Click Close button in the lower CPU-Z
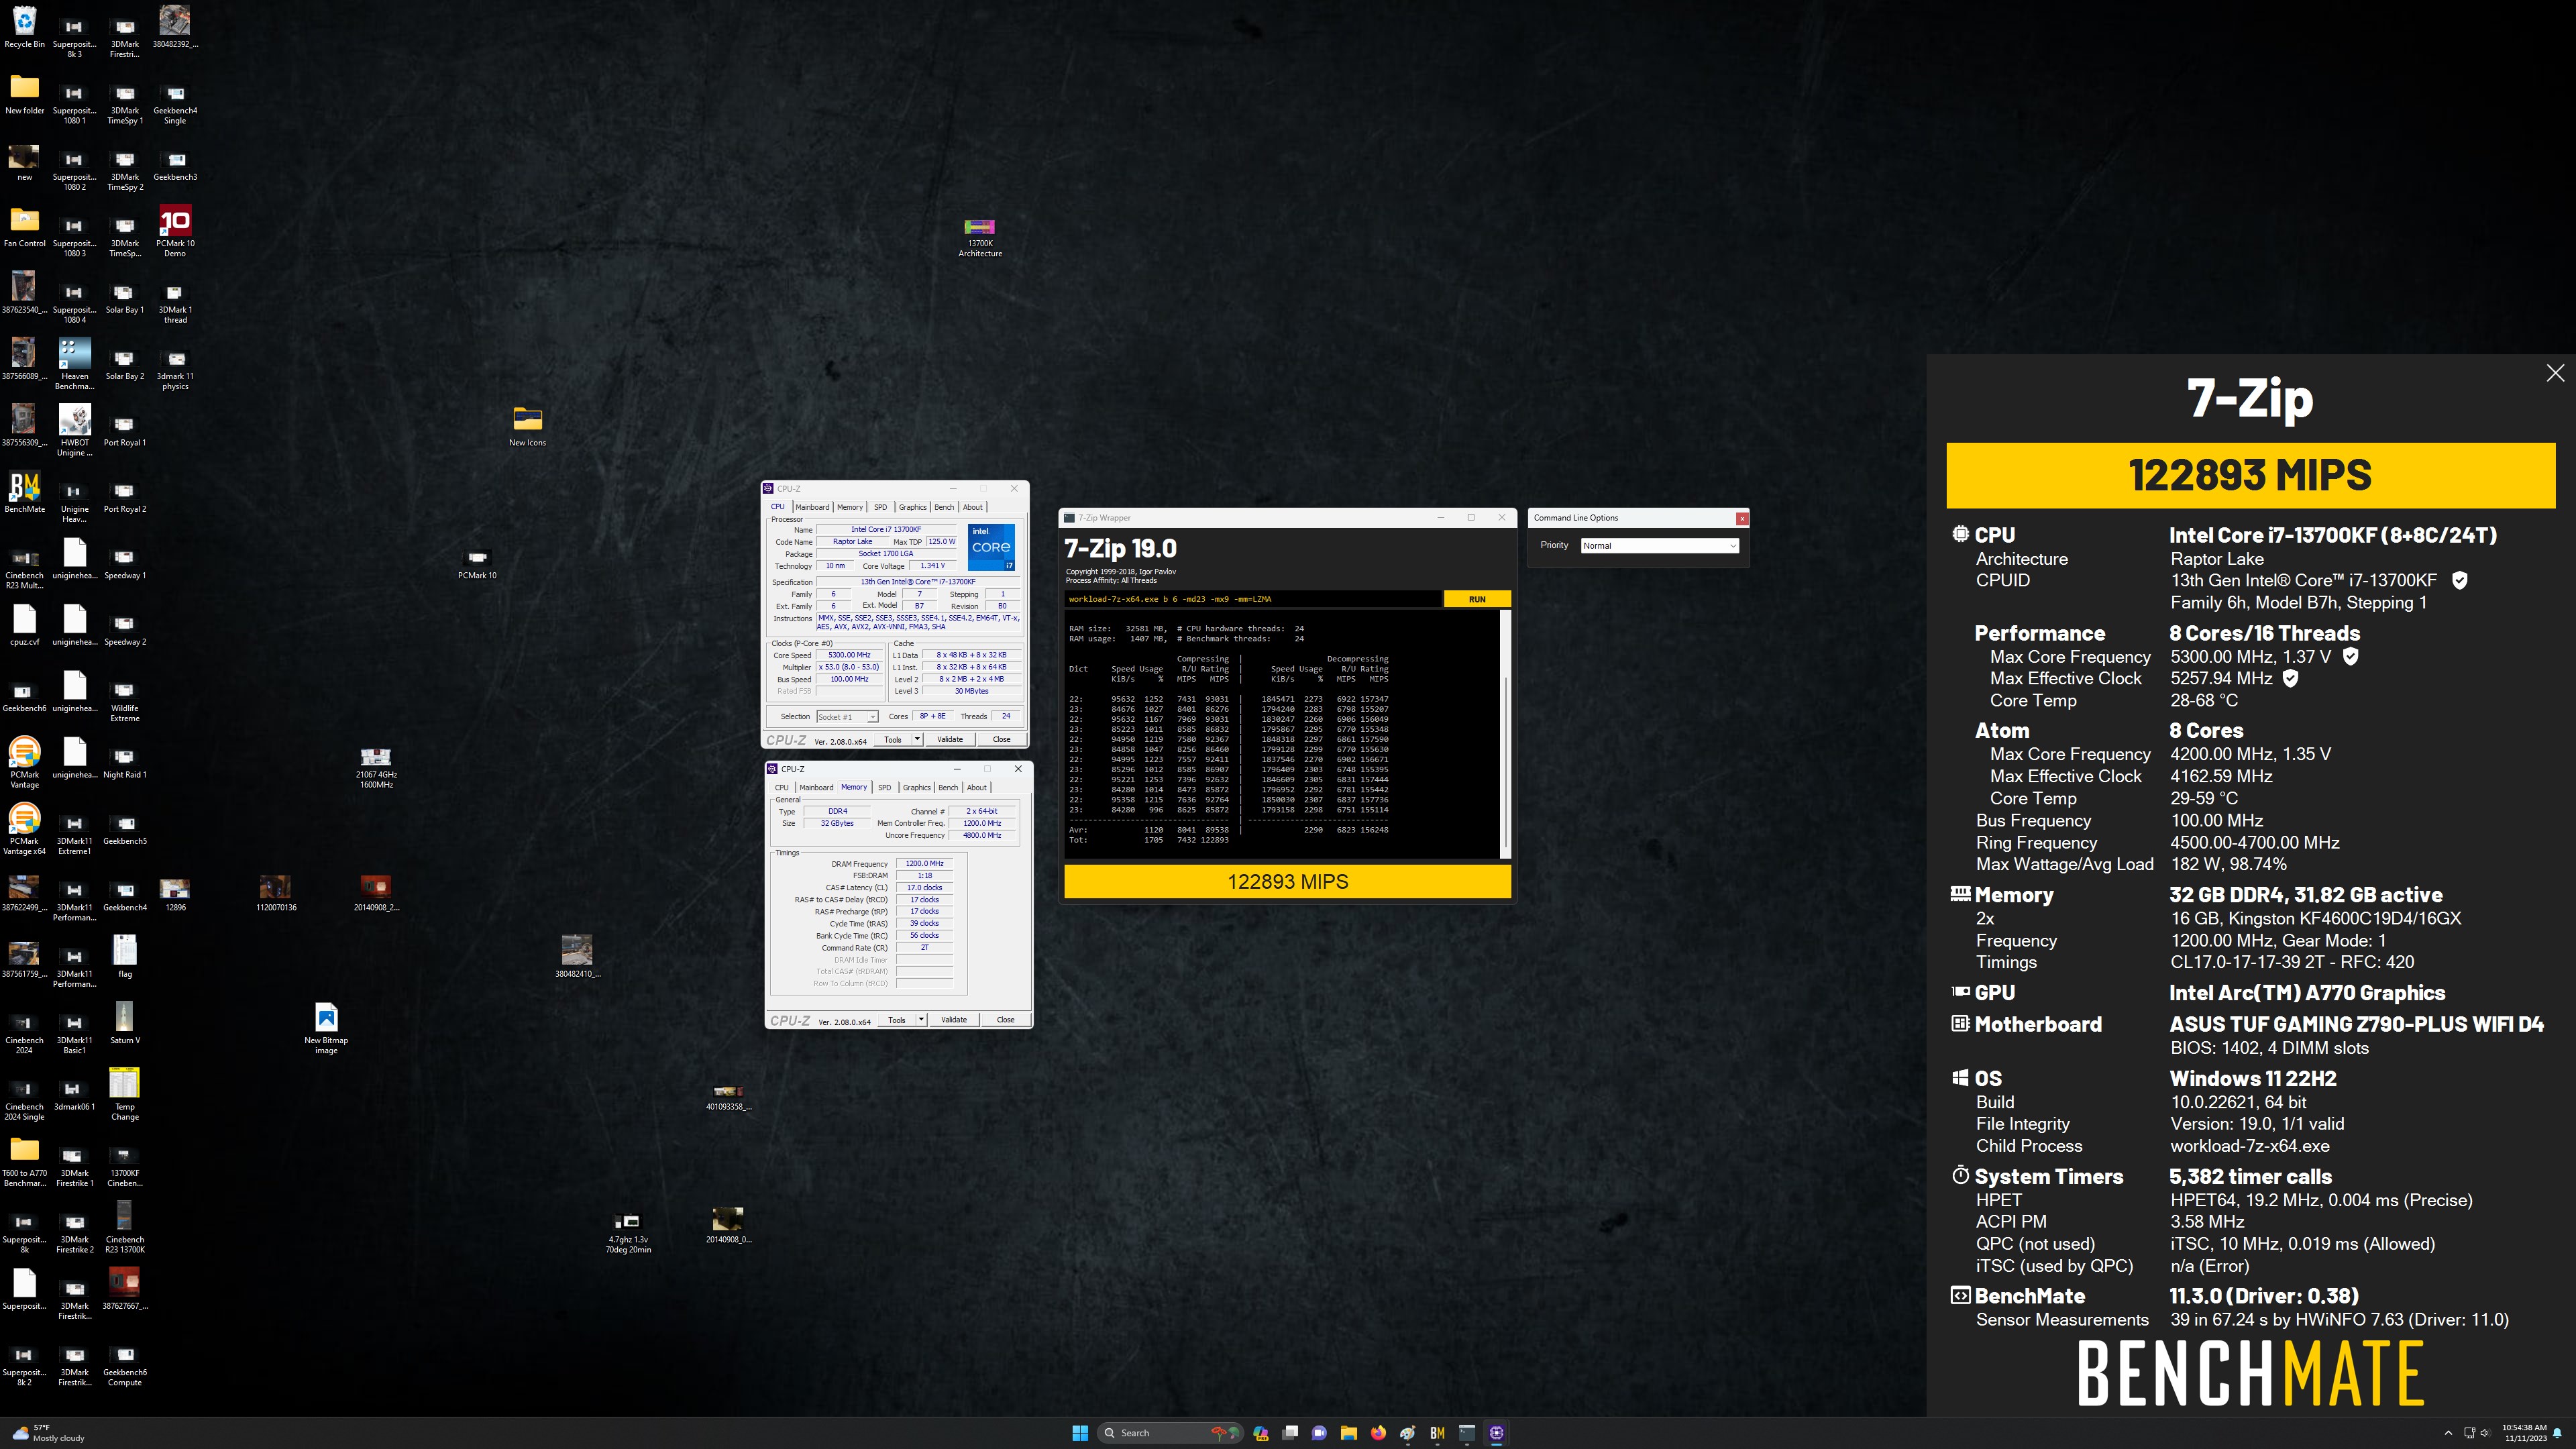The width and height of the screenshot is (2576, 1449). [1005, 1020]
